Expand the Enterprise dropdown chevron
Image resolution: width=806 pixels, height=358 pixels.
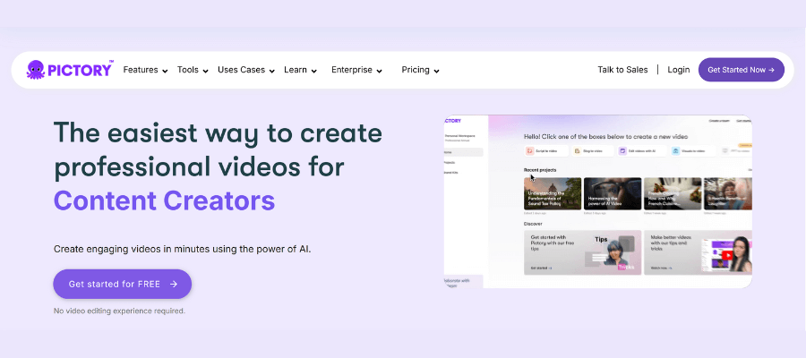[379, 71]
